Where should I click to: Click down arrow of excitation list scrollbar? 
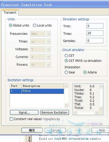[x=66, y=105]
